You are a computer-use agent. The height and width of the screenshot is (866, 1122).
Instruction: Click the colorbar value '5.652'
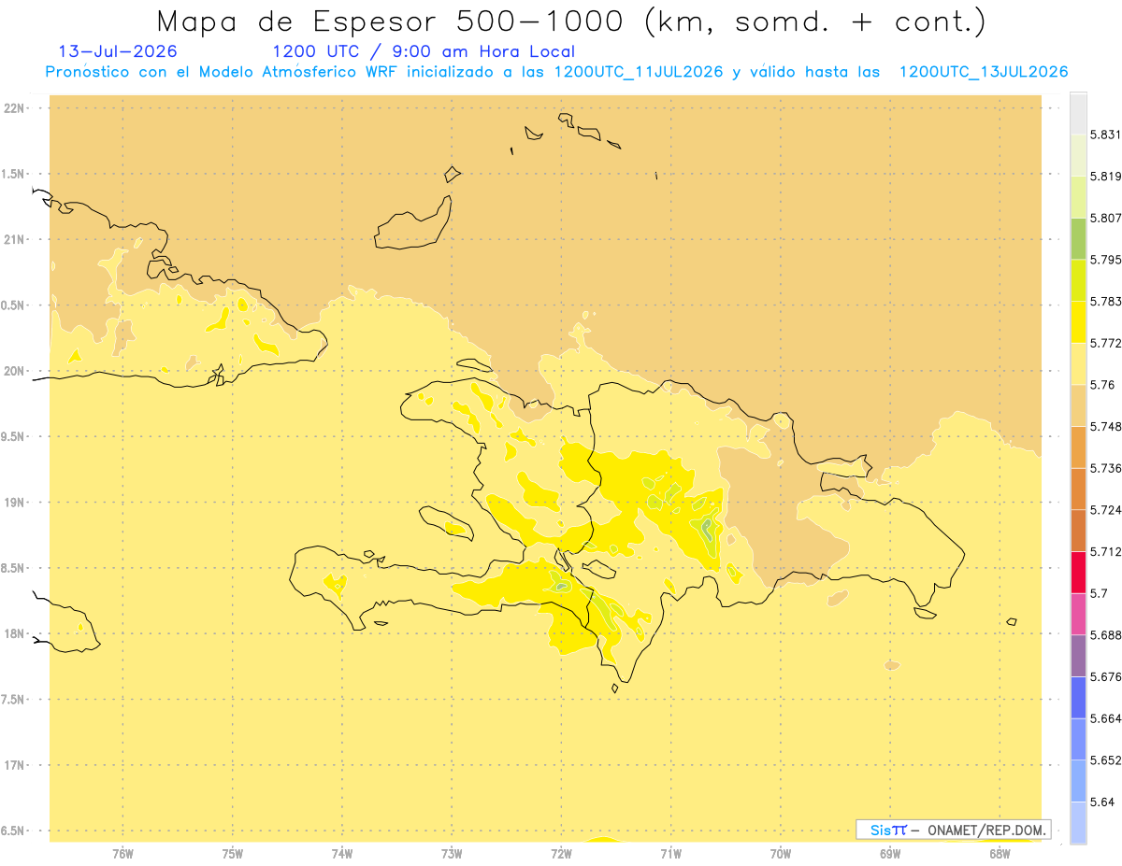click(x=1106, y=760)
